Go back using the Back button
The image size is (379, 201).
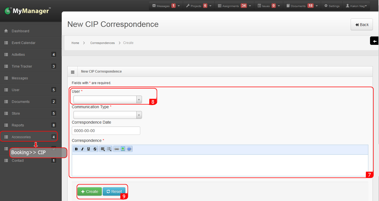(362, 25)
